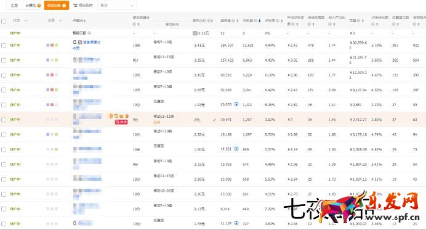Click the pencil edit icon beside the 2元 bid
426x230 pixels.
(214, 120)
